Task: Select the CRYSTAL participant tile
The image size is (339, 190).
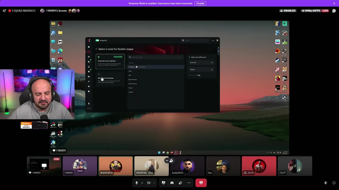Action: 151,166
